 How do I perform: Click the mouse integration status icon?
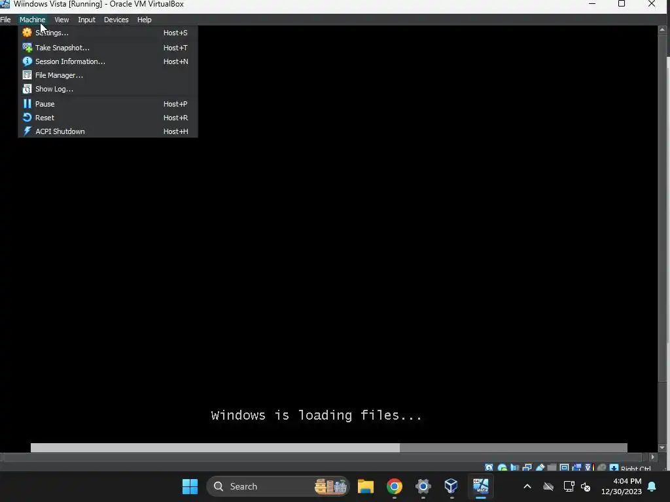coord(602,467)
